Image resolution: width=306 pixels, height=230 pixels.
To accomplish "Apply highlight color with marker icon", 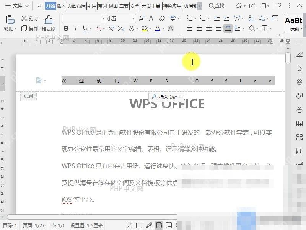I will (145, 28).
